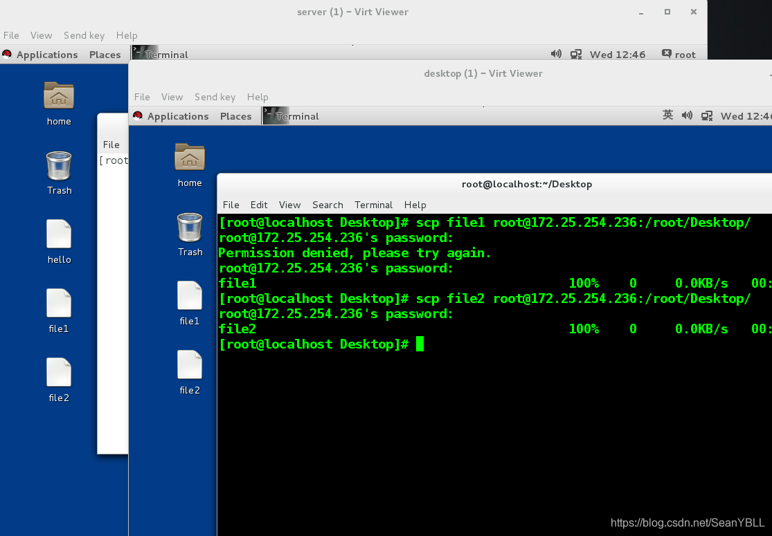The width and height of the screenshot is (772, 536).
Task: Click Red Hat logo in server panel
Action: [7, 54]
